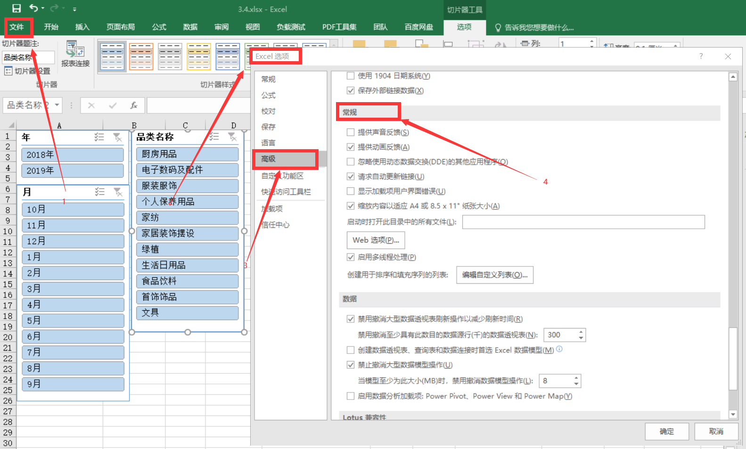
Task: Click options dialog scrollbar down arrow
Action: pyautogui.click(x=733, y=414)
